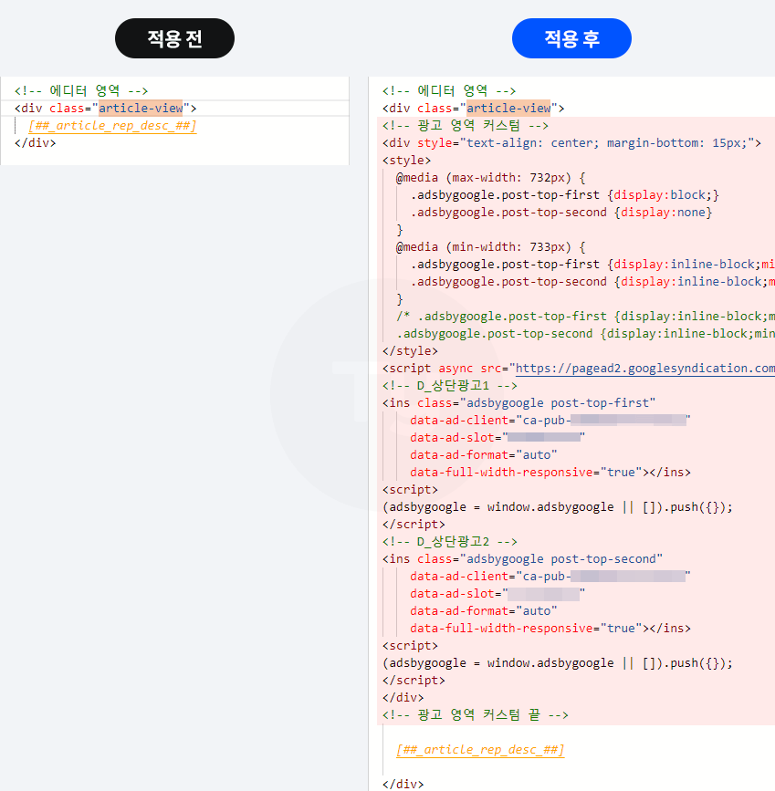
Task: Select the blurred ca-pub client ID under D_상단광고1
Action: click(x=630, y=420)
